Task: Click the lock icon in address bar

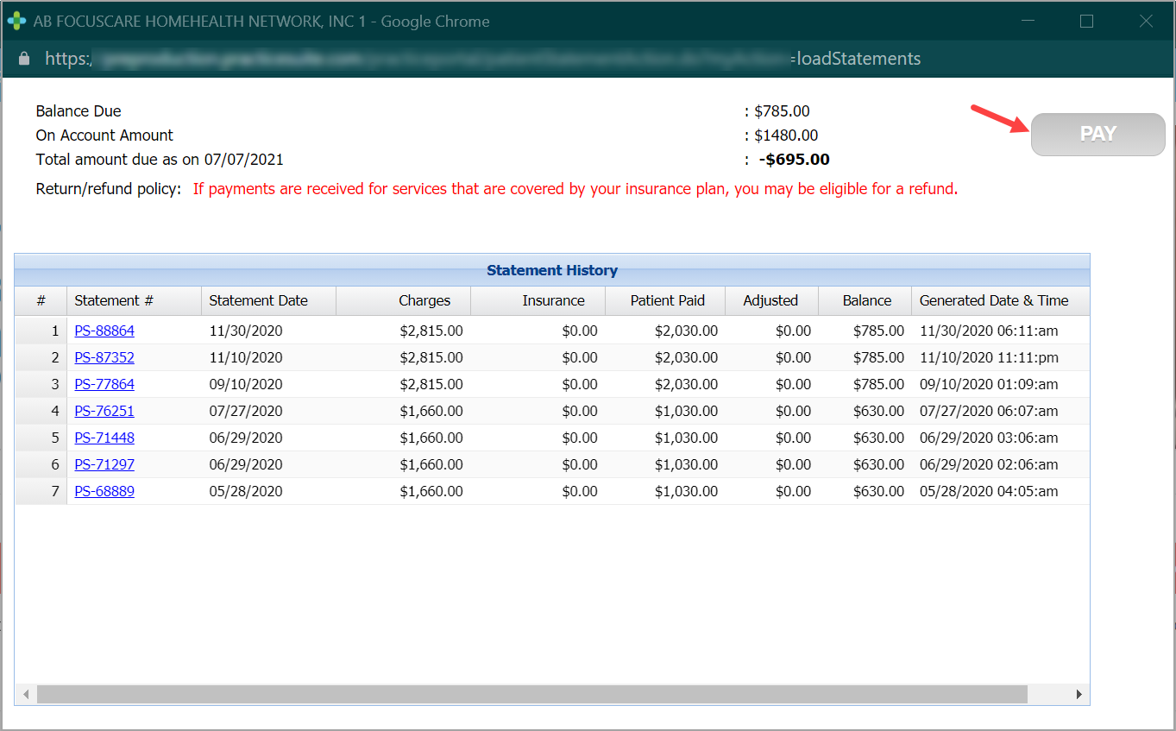Action: [24, 59]
